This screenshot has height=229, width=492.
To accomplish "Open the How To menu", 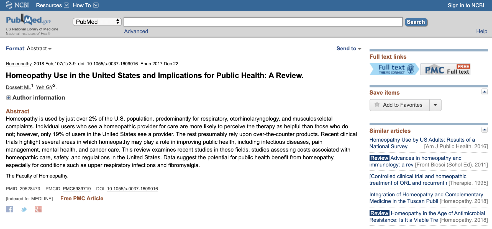I will [85, 5].
